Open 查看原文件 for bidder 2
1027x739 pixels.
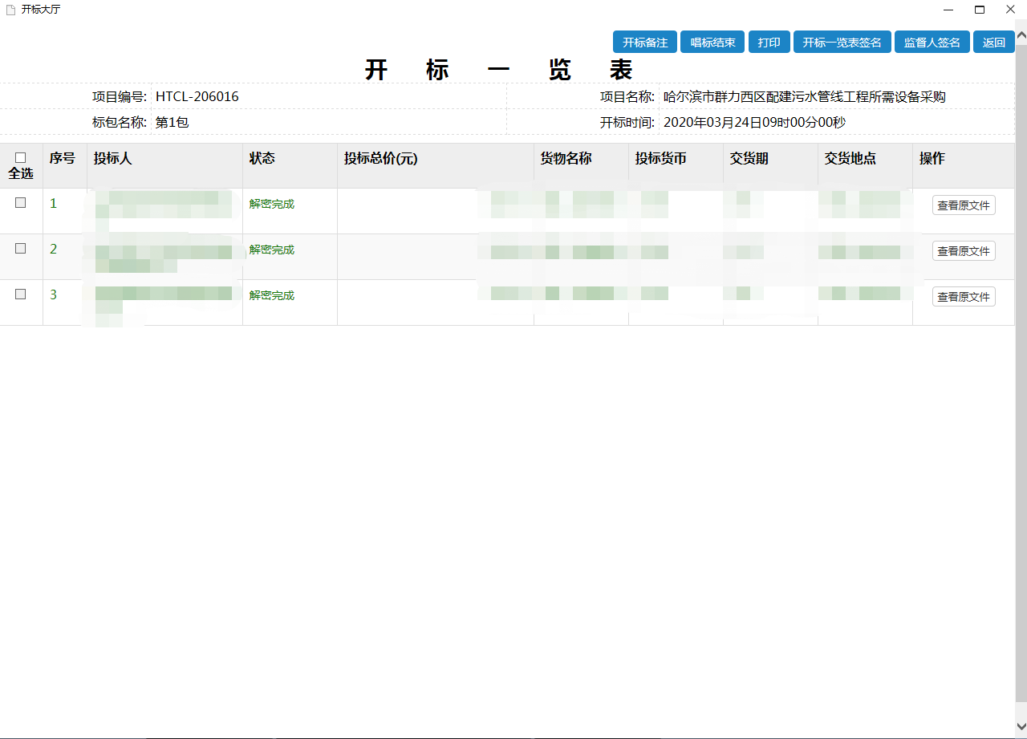tap(963, 251)
